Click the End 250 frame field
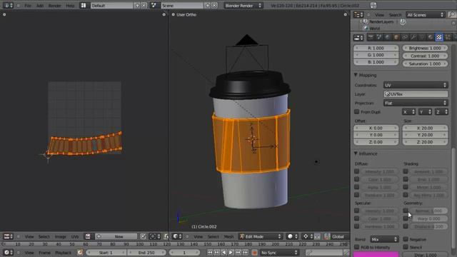The image size is (457, 257). pos(146,252)
